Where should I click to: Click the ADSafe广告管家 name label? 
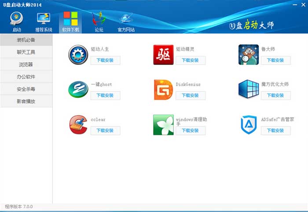click(278, 119)
